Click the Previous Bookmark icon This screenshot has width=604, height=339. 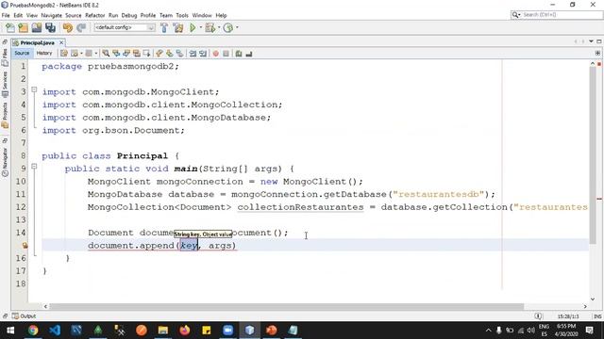pos(159,54)
